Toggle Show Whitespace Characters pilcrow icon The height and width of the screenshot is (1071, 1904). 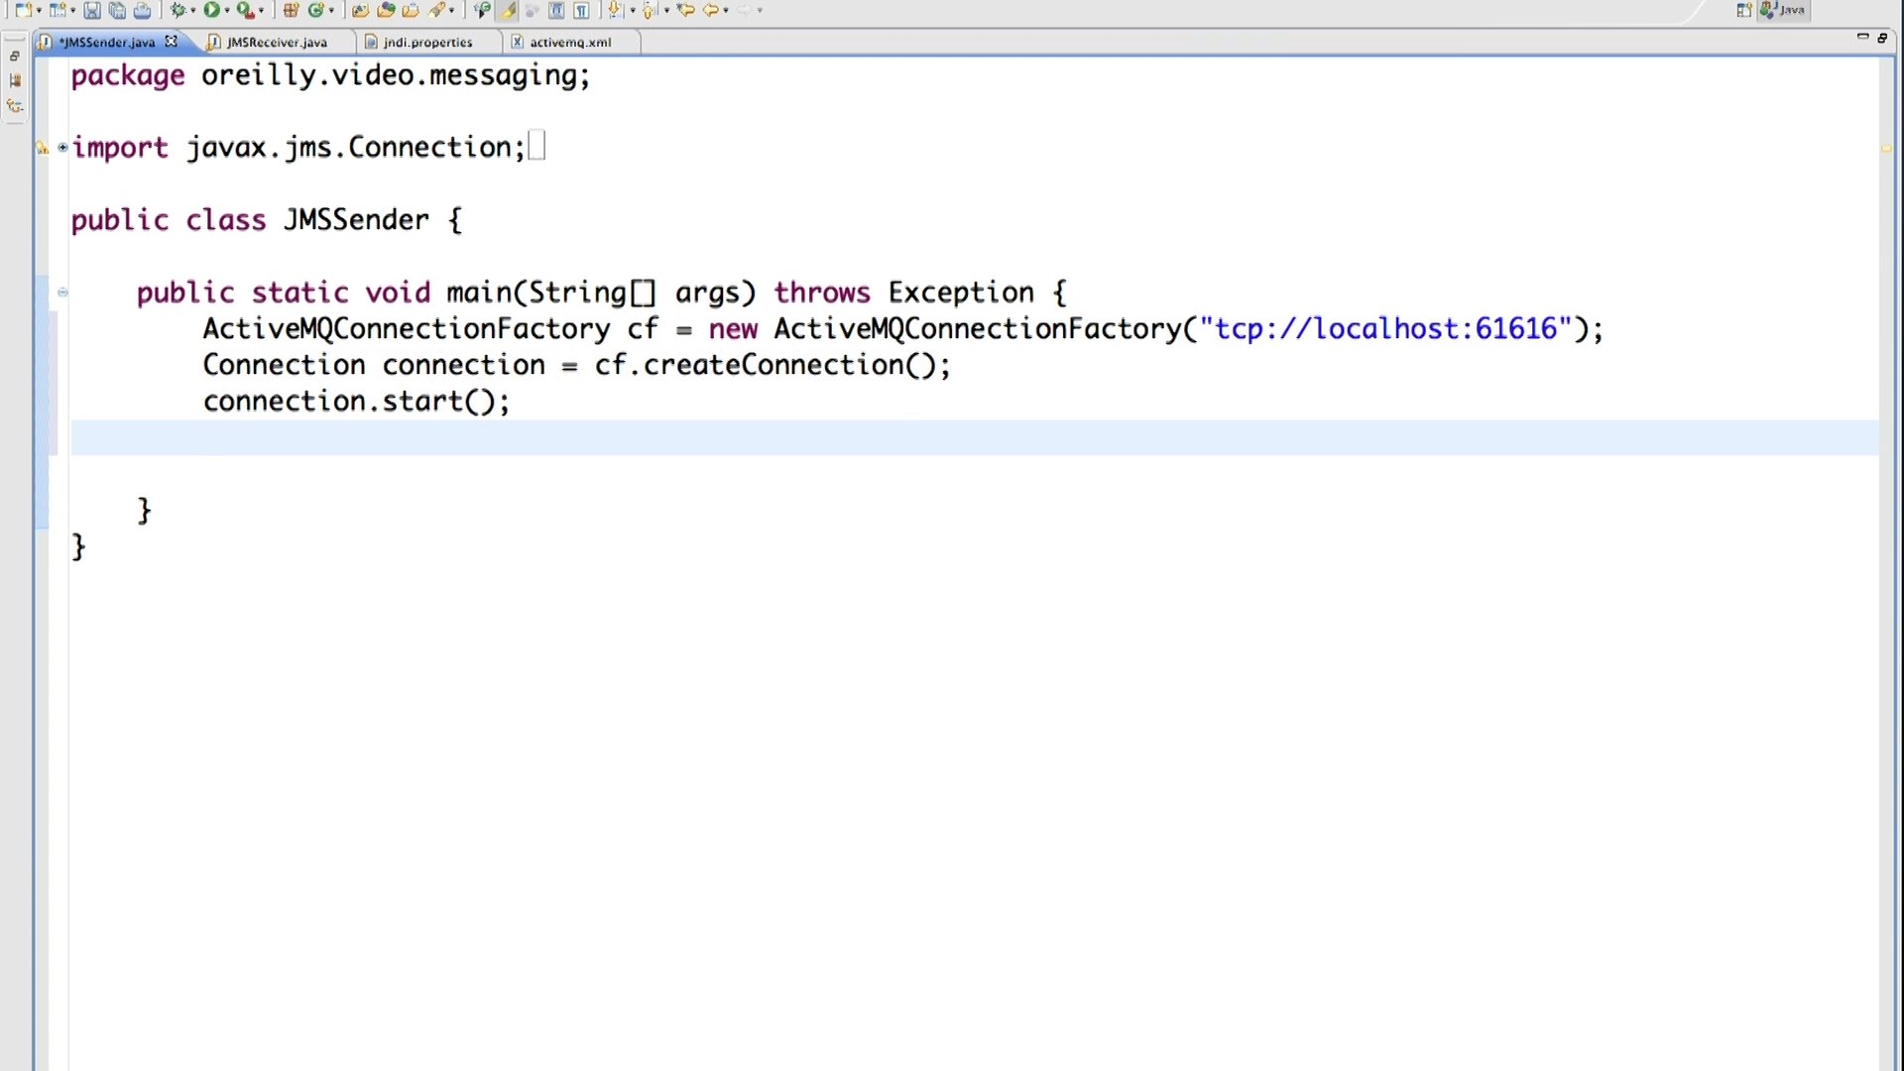[581, 10]
